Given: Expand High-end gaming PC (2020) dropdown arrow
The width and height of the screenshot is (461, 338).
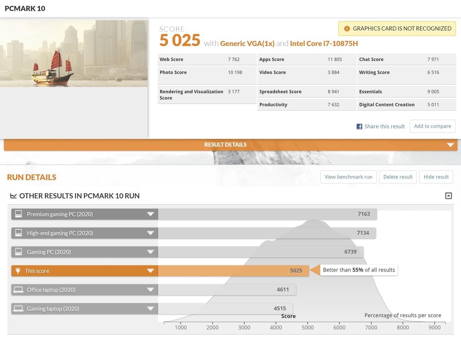Looking at the screenshot, I should [x=150, y=233].
